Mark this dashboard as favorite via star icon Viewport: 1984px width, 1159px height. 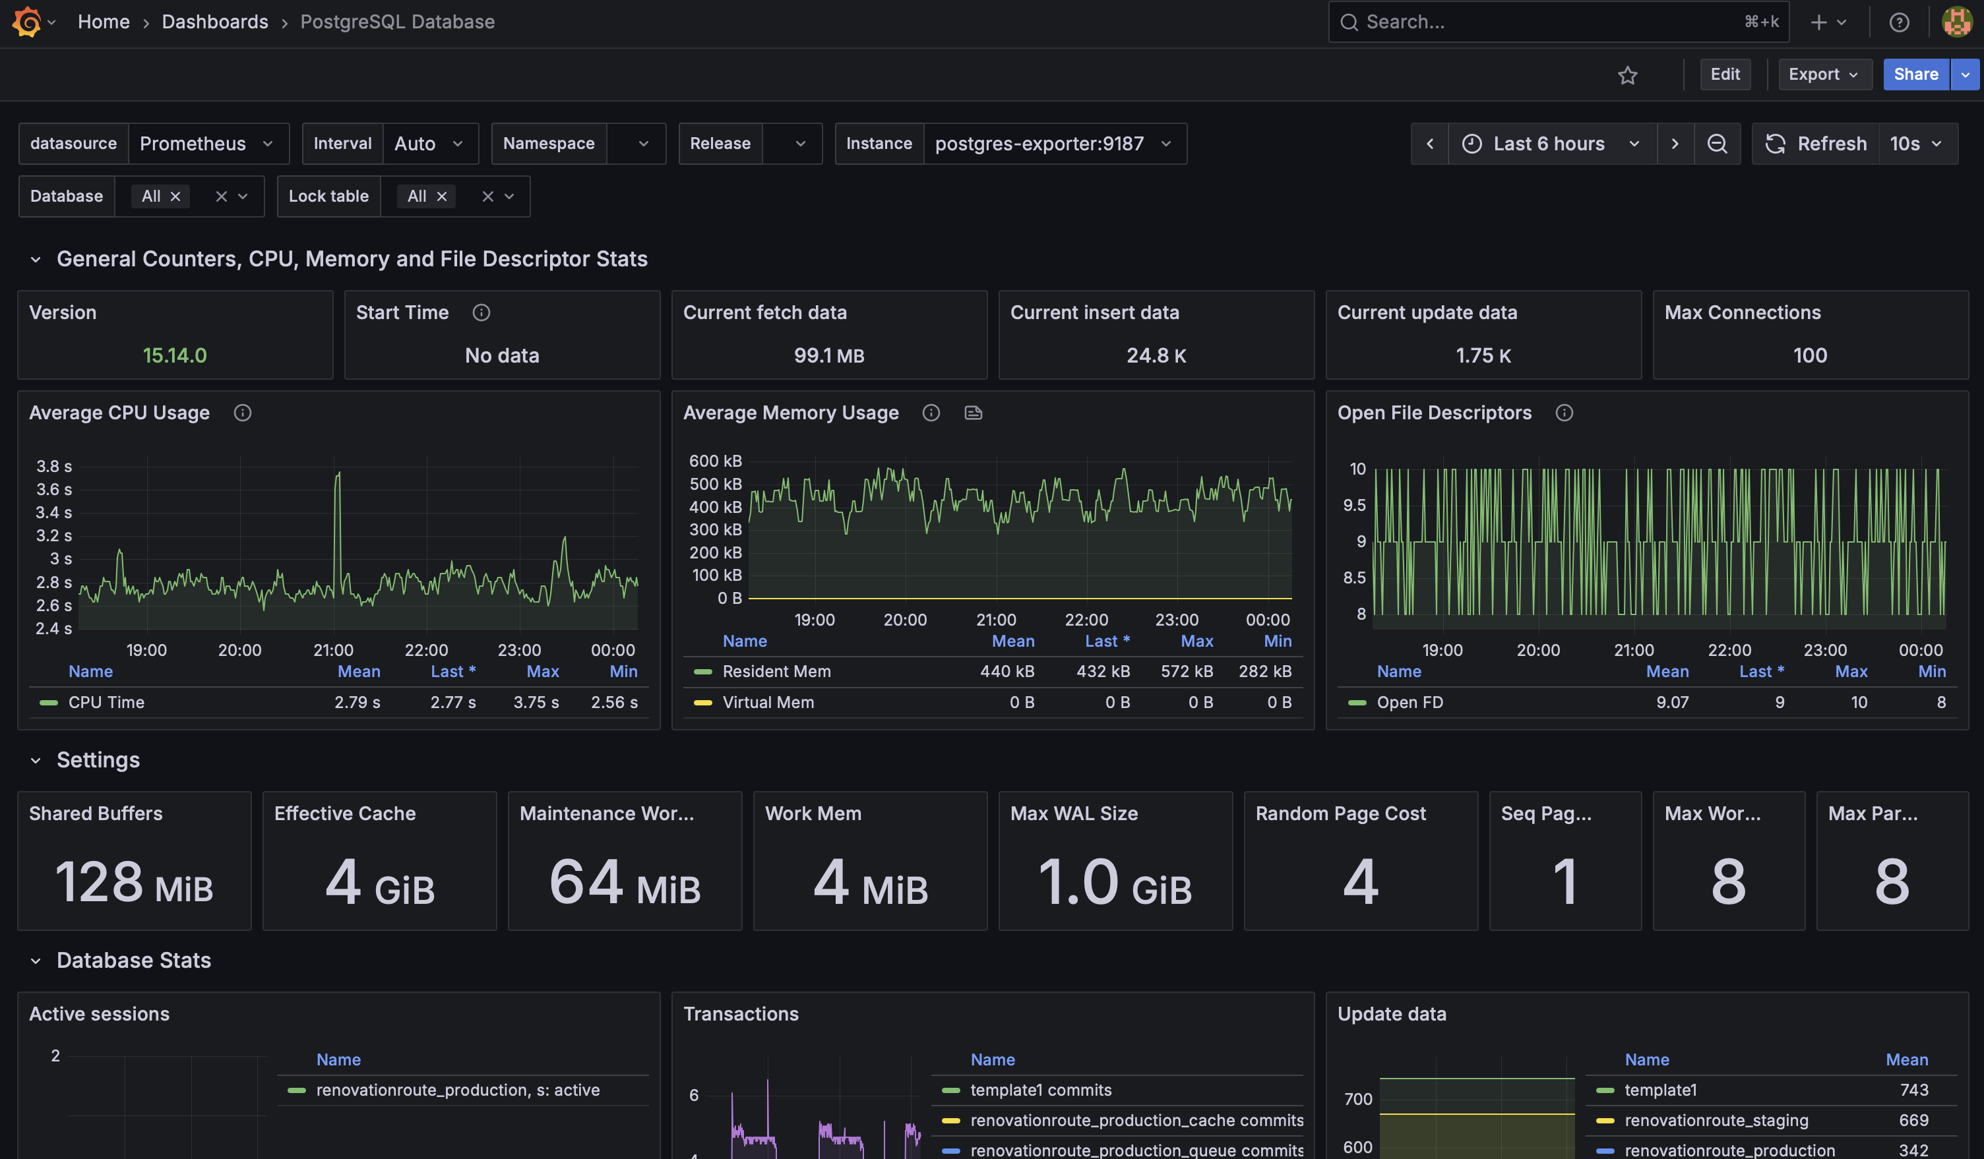pyautogui.click(x=1627, y=74)
